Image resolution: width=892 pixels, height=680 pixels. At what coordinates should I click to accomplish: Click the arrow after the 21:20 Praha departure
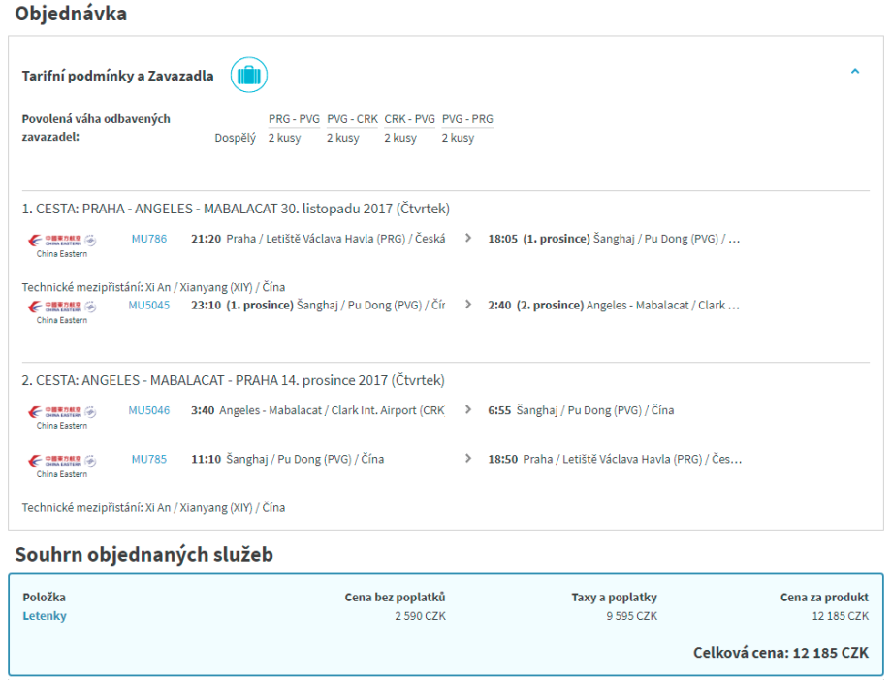pos(468,239)
